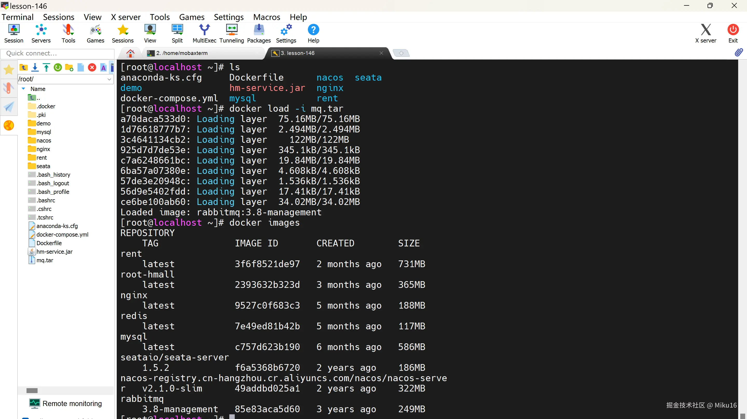747x419 pixels.
Task: Select the Favorites star sidebar tab
Action: (9, 69)
